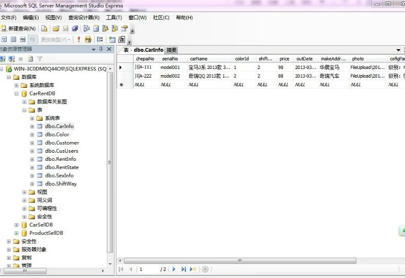
Task: Click the Object Explorer horizontal scrollbar thumb
Action: (25, 271)
